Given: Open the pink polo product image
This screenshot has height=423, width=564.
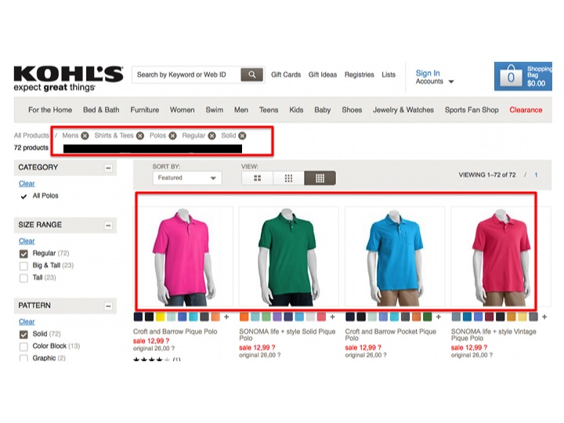Looking at the screenshot, I should click(185, 257).
